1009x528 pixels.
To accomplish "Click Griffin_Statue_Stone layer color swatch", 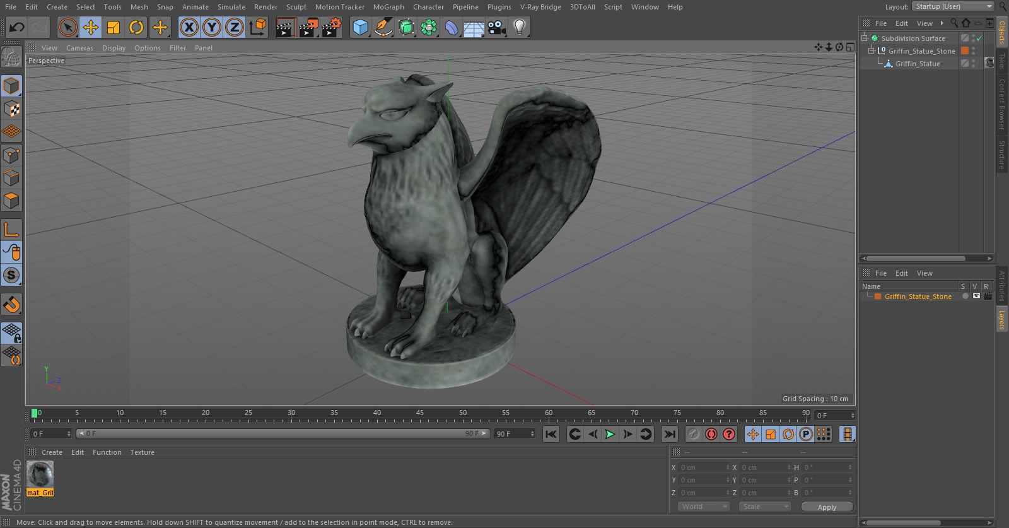I will click(x=878, y=296).
